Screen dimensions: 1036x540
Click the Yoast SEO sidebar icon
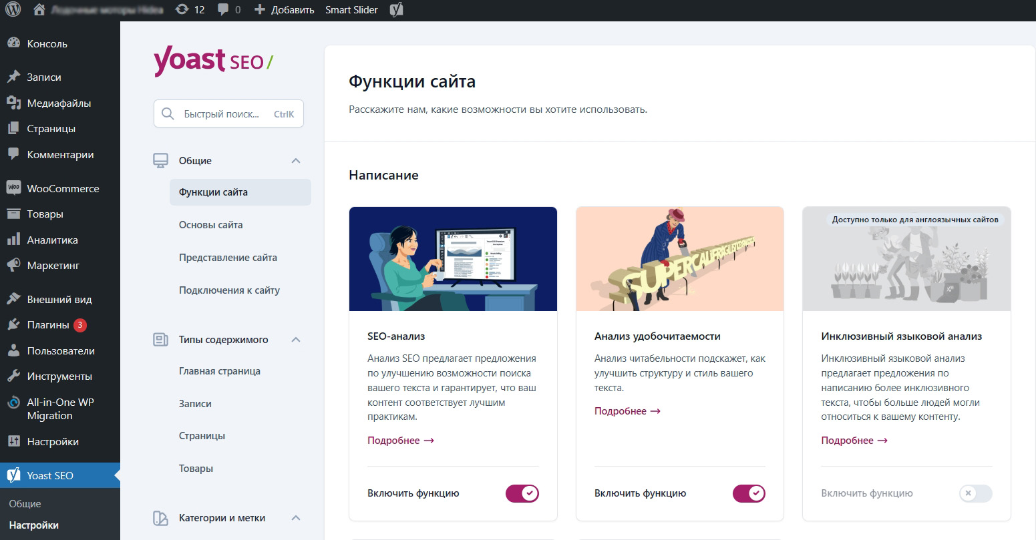[13, 475]
